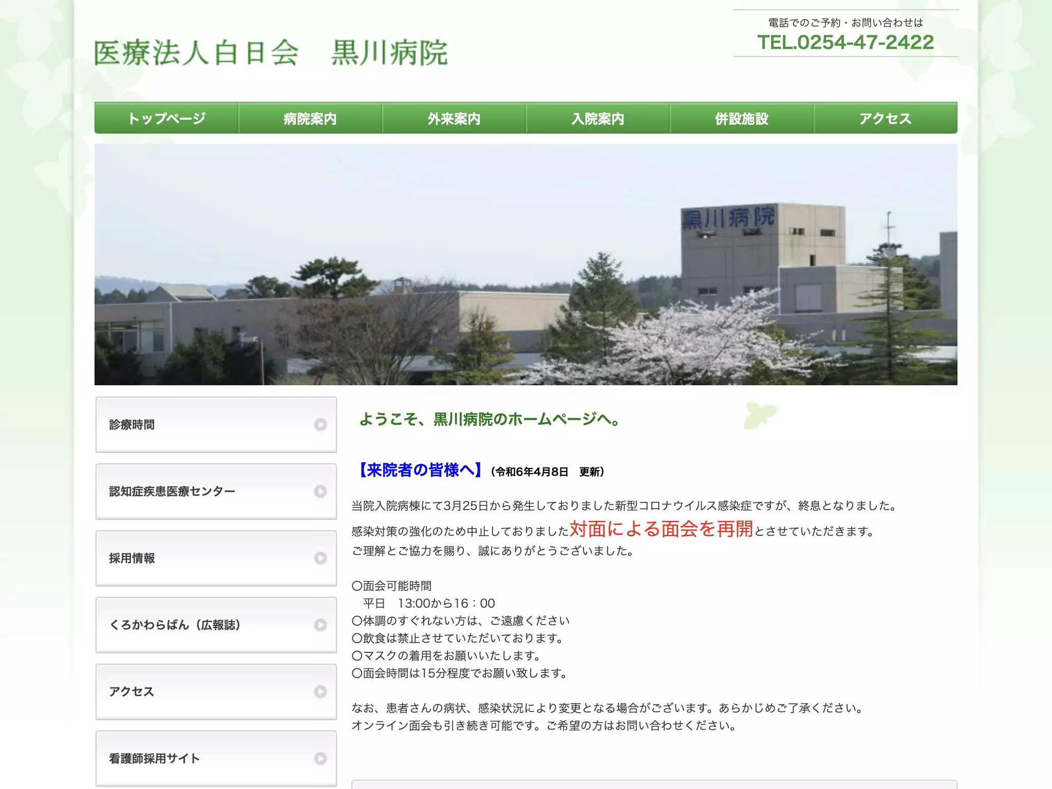This screenshot has height=789, width=1052.
Task: Open the 採用情報 sidebar button
Action: click(x=216, y=558)
